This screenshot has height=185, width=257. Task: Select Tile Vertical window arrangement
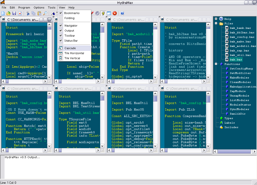tap(72, 58)
